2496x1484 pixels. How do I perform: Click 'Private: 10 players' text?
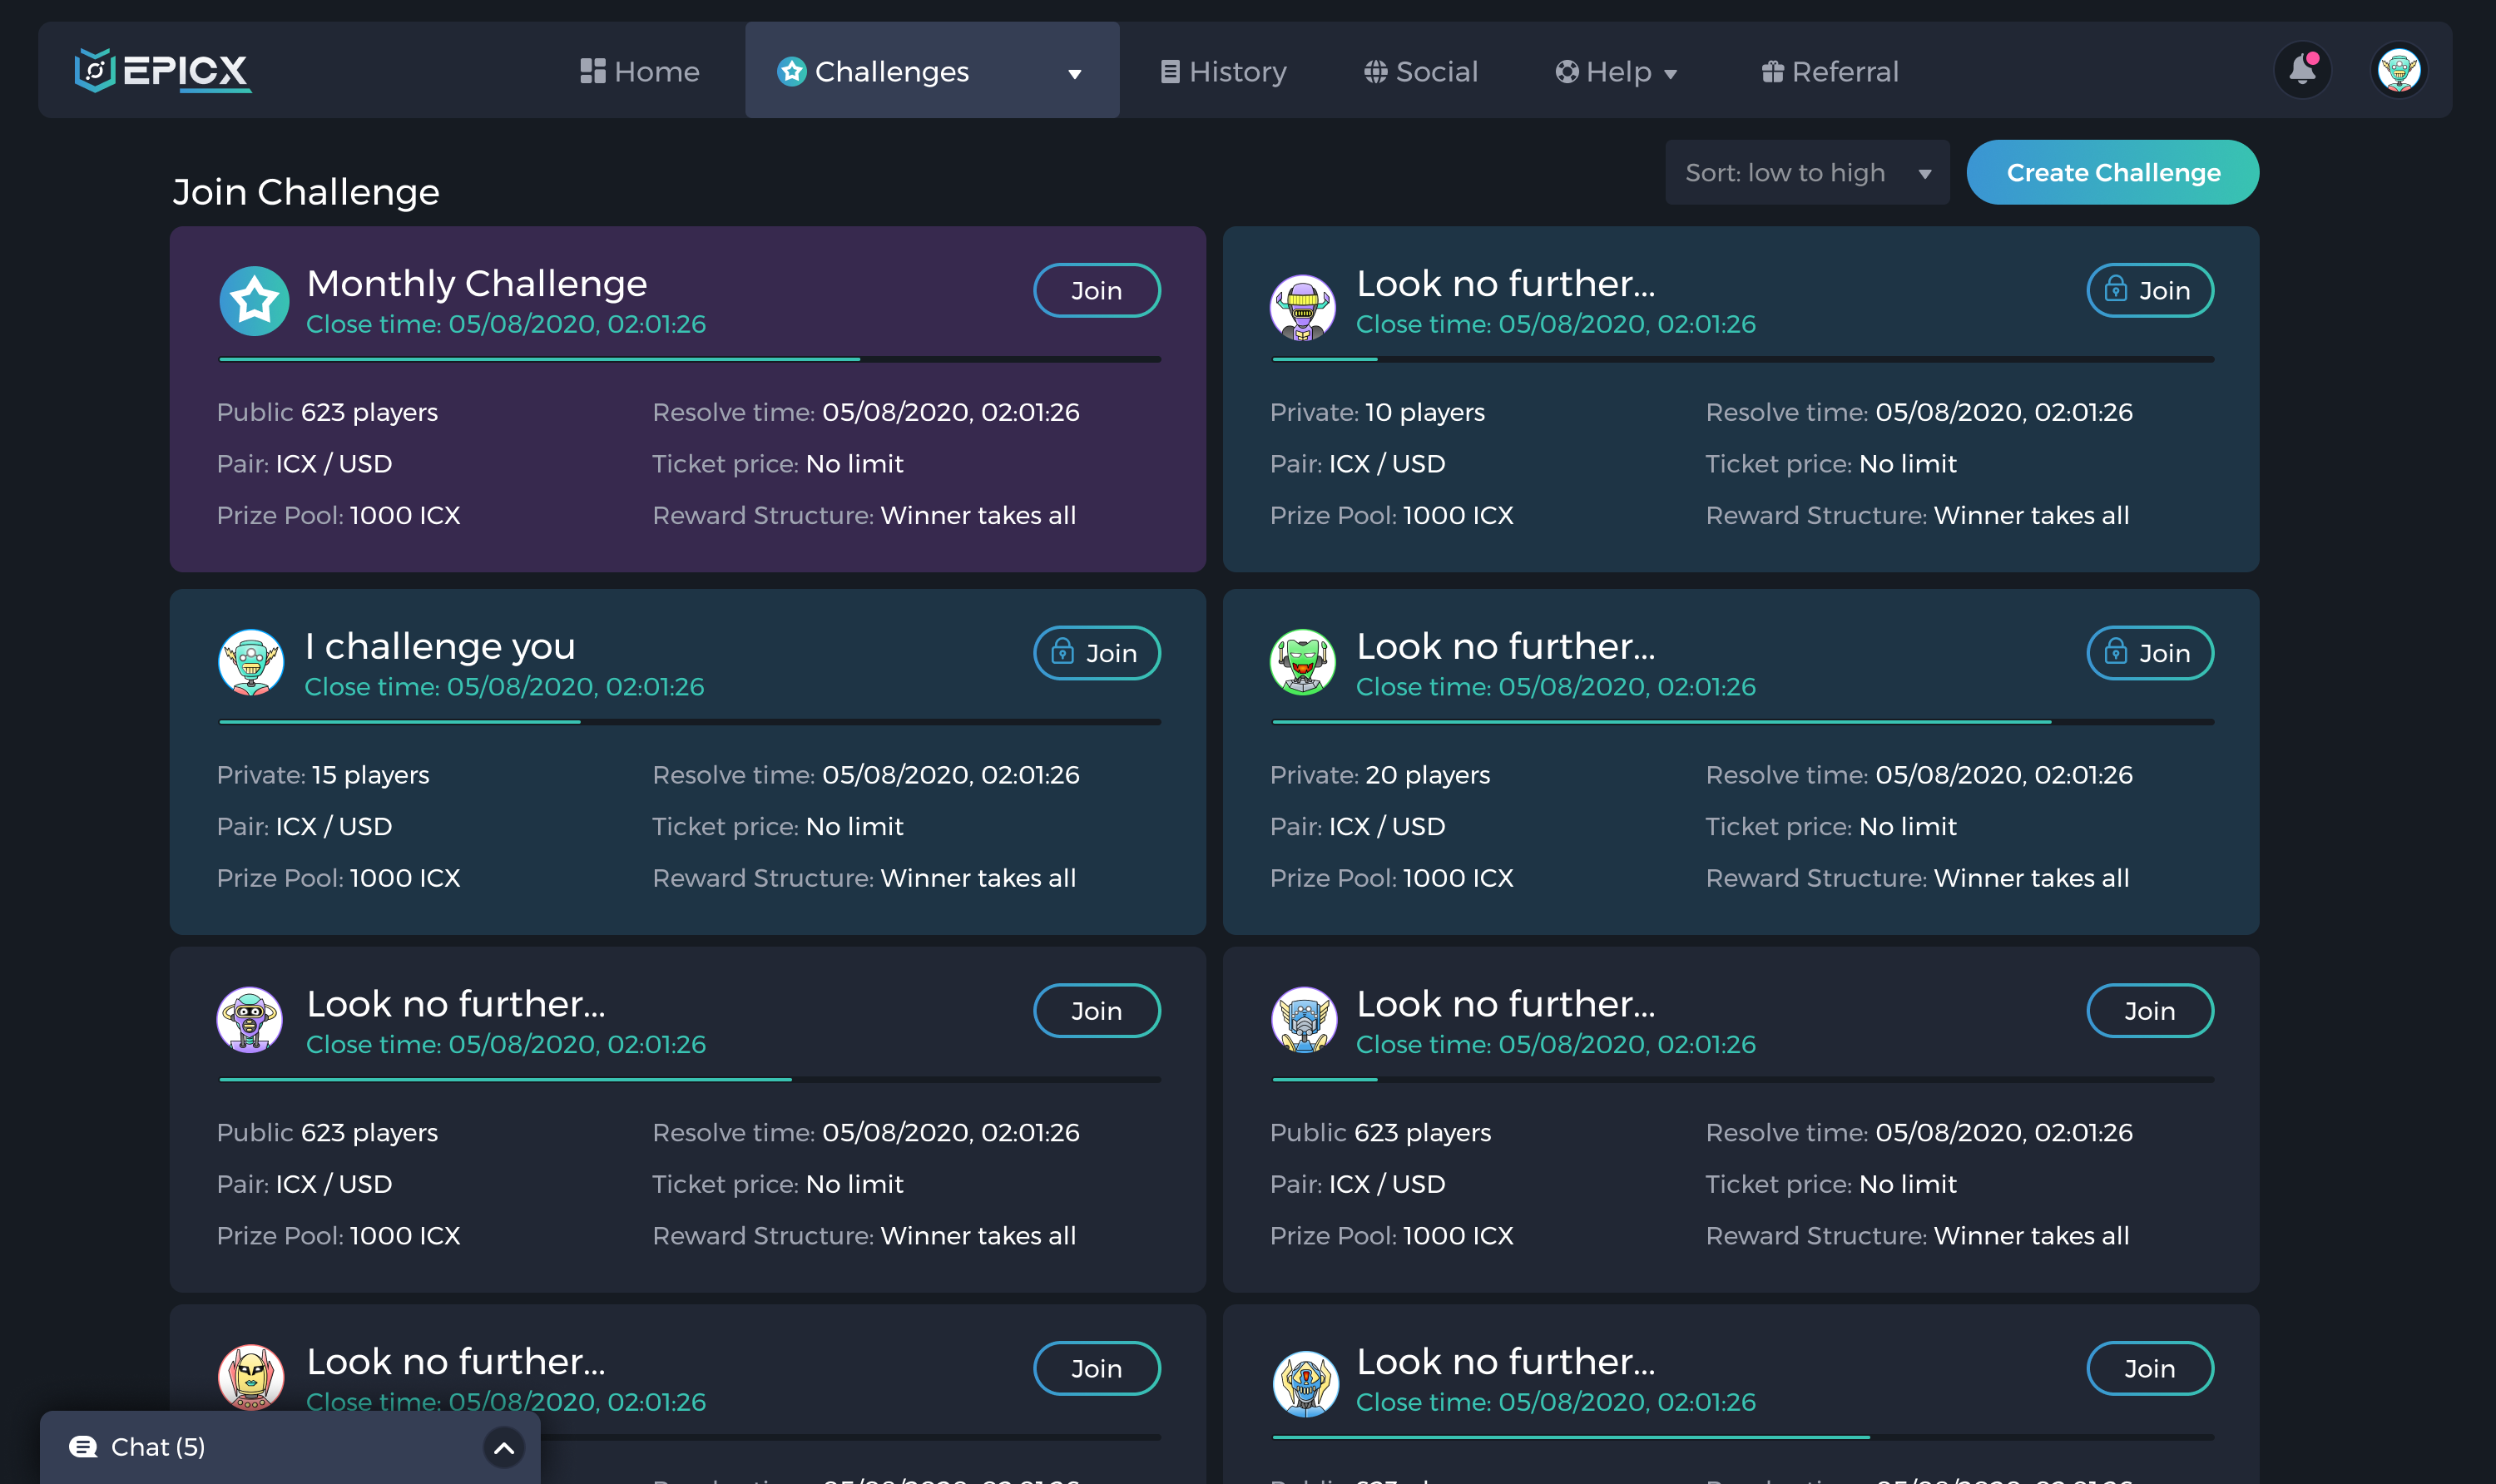tap(1377, 412)
